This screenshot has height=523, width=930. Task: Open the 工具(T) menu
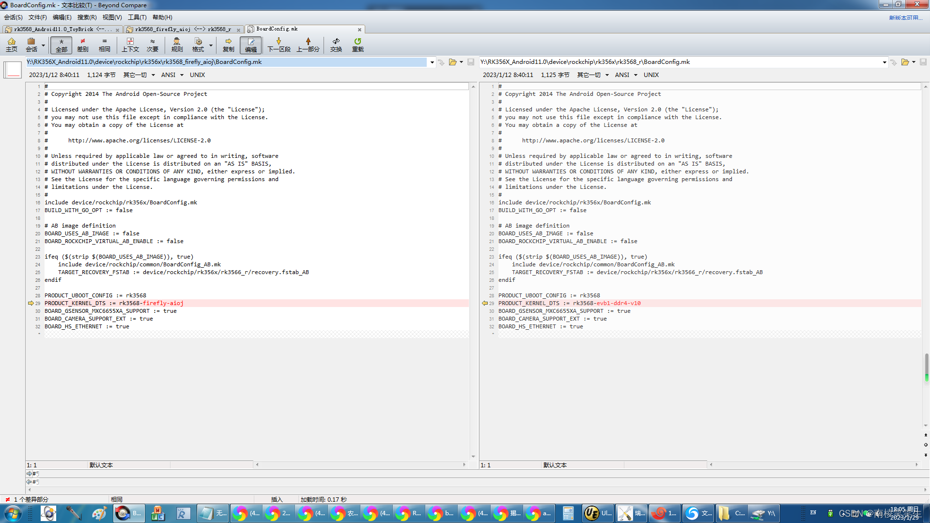pos(137,17)
